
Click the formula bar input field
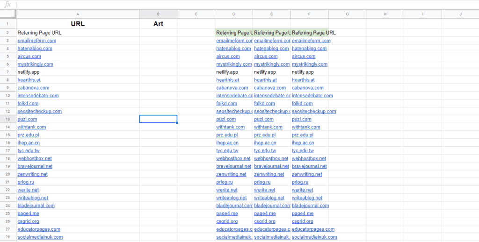click(247, 5)
